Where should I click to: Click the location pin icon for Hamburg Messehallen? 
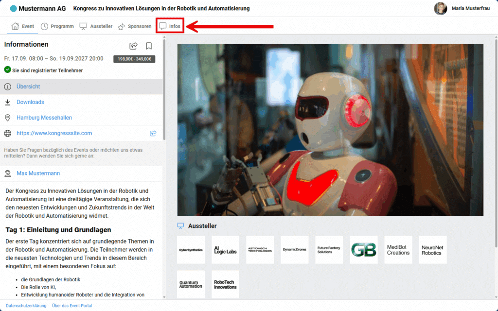[8, 118]
